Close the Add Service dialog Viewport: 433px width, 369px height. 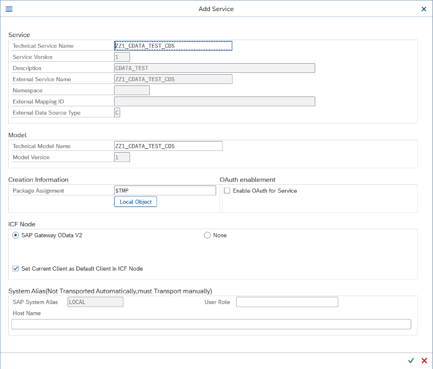coord(424,9)
